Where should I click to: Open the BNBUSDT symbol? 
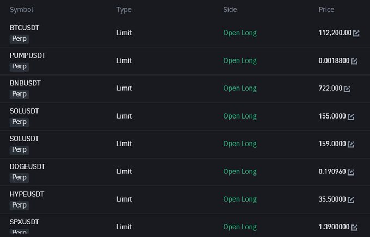25,83
